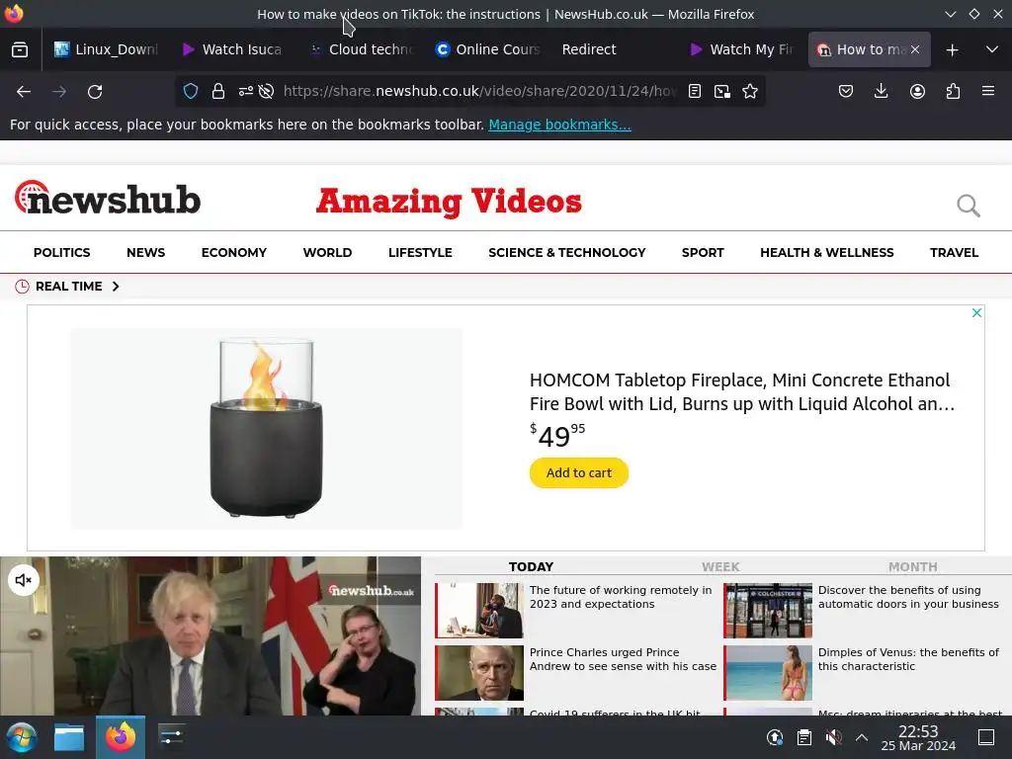This screenshot has width=1012, height=759.
Task: Open POLITICS menu section
Action: pos(62,252)
